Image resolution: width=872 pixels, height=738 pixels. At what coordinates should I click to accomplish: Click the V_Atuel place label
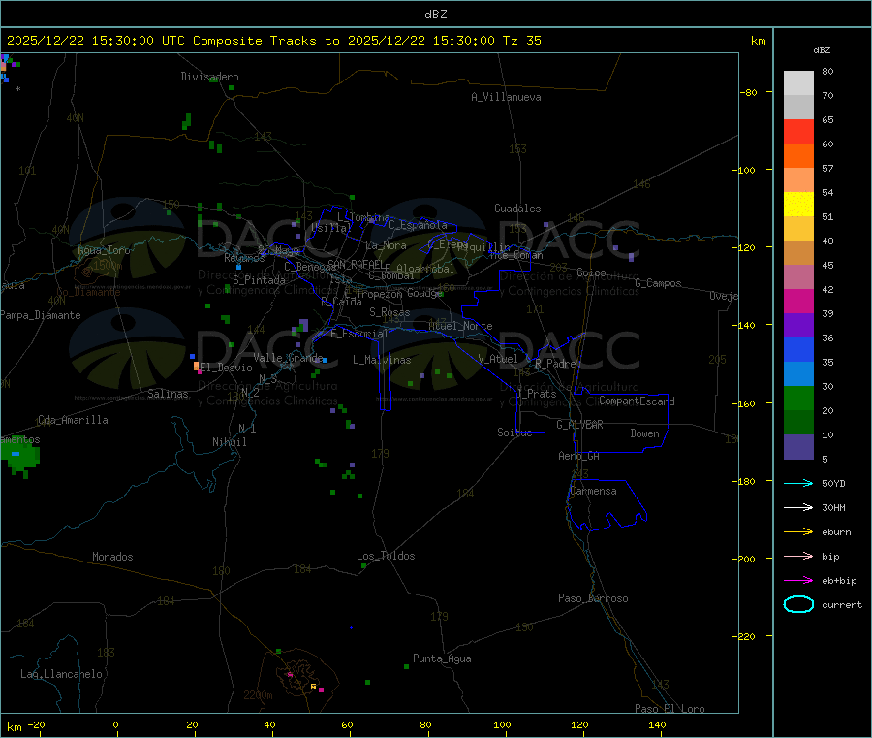tap(498, 359)
